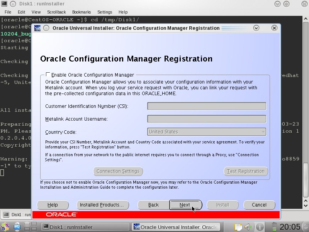
Task: Click the Customer Identification Number field
Action: click(207, 106)
